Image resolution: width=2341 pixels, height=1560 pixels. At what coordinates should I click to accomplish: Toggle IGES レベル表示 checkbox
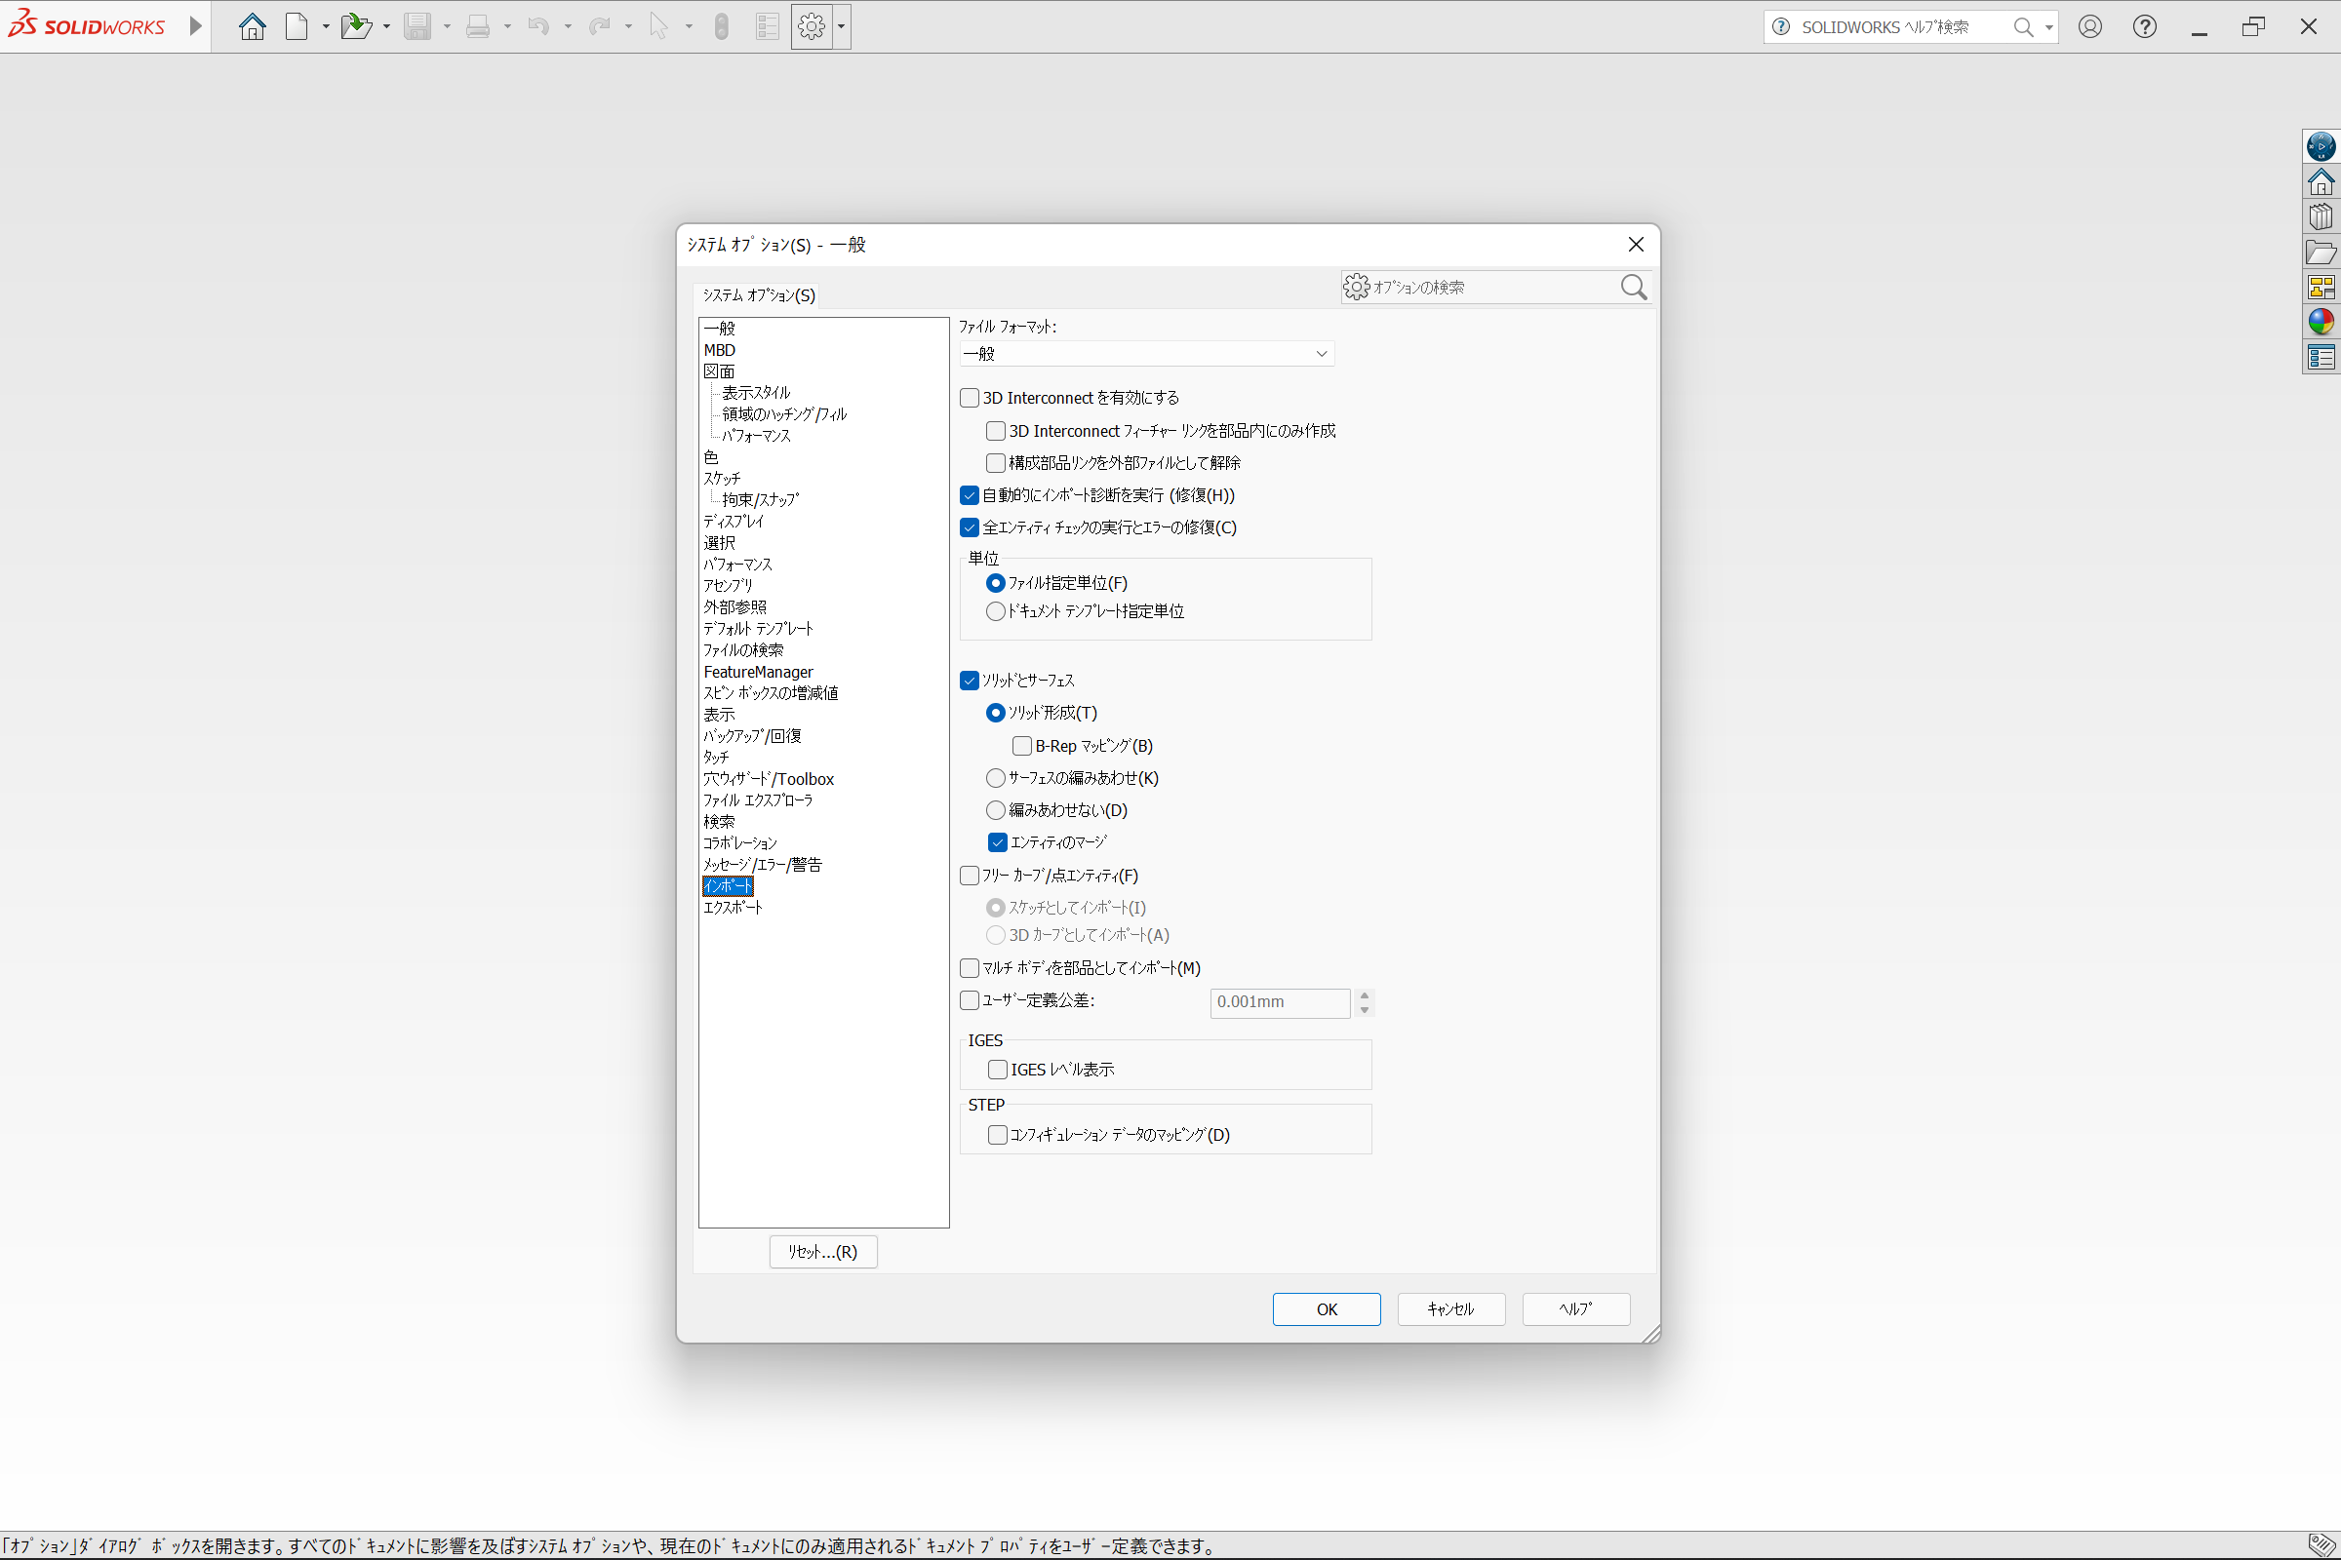click(997, 1070)
